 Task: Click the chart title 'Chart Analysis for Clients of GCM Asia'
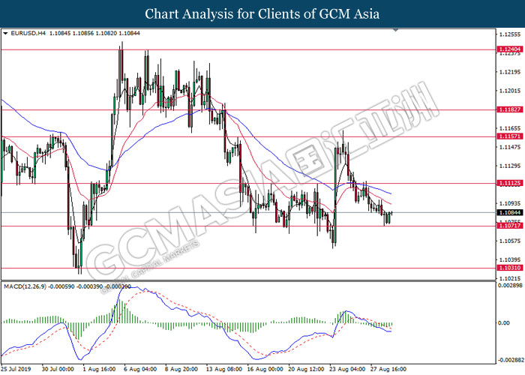(262, 13)
